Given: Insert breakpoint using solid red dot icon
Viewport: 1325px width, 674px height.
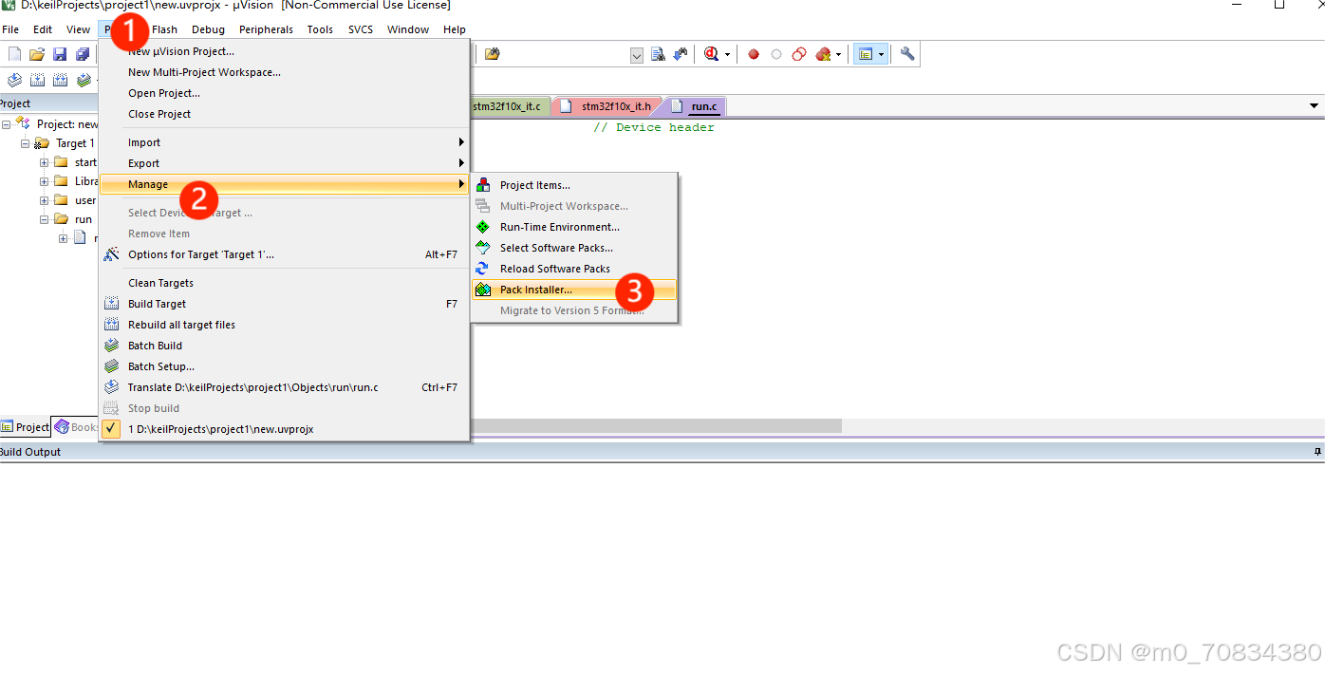Looking at the screenshot, I should click(x=754, y=54).
